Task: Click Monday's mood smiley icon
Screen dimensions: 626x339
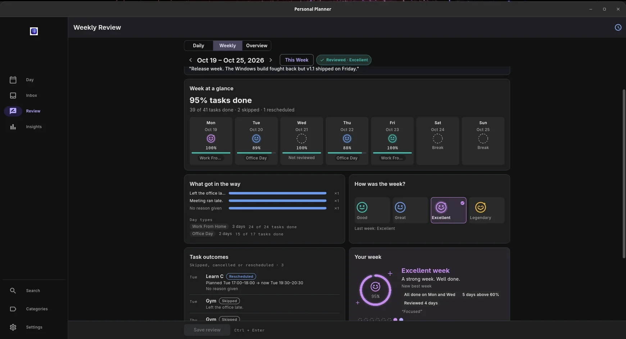Action: (211, 139)
